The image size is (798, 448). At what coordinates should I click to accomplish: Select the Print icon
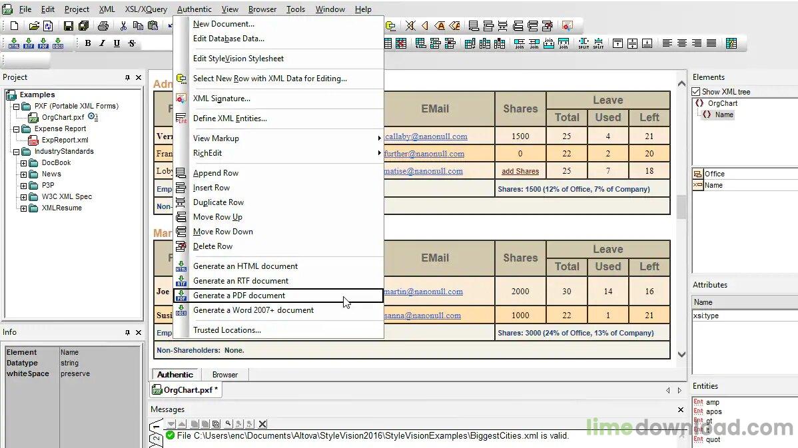click(103, 25)
